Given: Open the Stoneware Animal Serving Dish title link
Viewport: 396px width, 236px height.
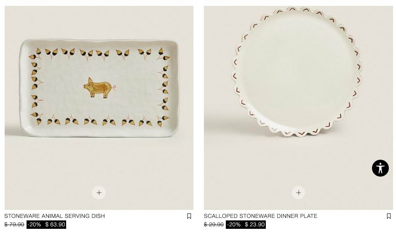Looking at the screenshot, I should click(x=54, y=216).
